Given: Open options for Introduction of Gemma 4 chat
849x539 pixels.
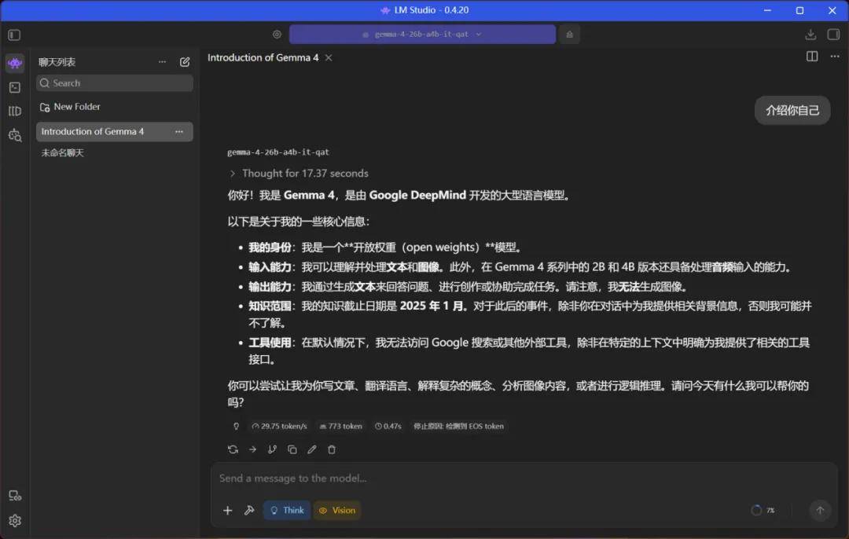Looking at the screenshot, I should [x=179, y=131].
